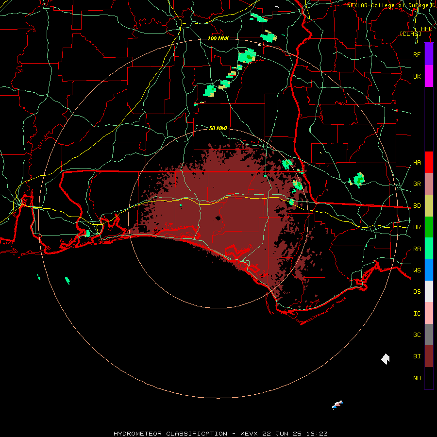Click the WS legend label
Image resolution: width=437 pixels, height=437 pixels.
[417, 270]
